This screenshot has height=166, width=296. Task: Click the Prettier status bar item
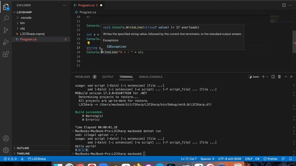(271, 159)
